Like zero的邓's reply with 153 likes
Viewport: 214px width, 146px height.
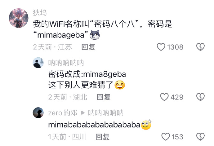166,137
